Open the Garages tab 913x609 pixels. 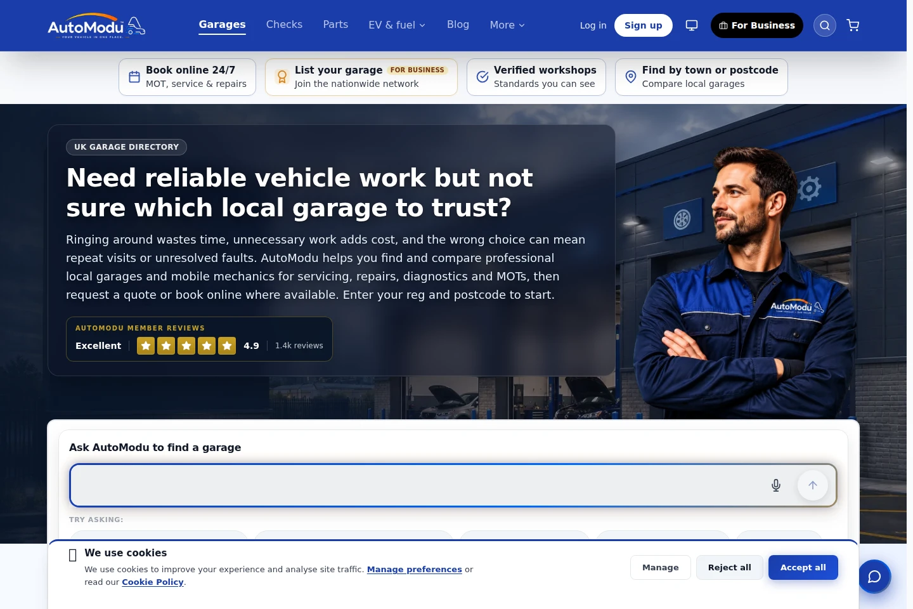(222, 25)
